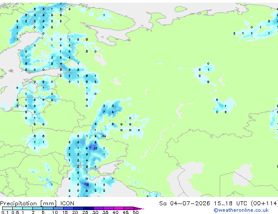
Task: Click the legend swatch between 25 and 30
Action: pyautogui.click(x=89, y=208)
